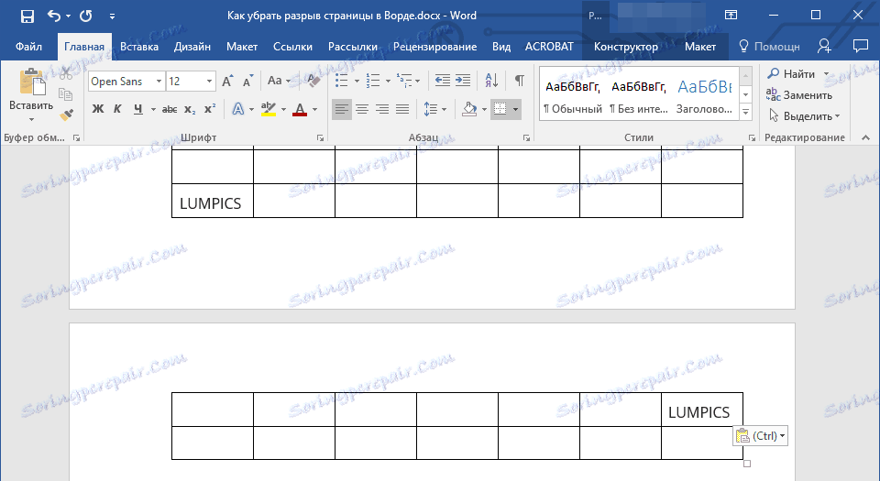Toggle show paragraph marks ¶
880x481 pixels.
click(520, 81)
